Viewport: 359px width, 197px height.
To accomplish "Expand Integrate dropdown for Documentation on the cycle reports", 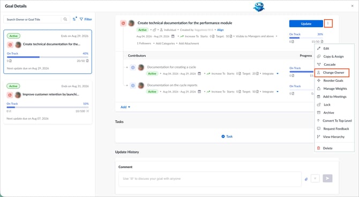I will tap(278, 92).
